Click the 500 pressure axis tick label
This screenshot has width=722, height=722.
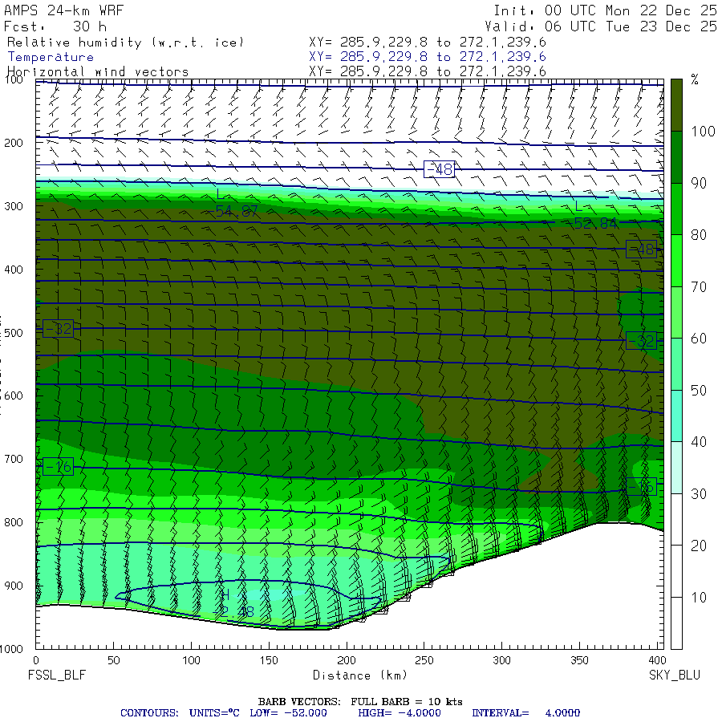(14, 332)
